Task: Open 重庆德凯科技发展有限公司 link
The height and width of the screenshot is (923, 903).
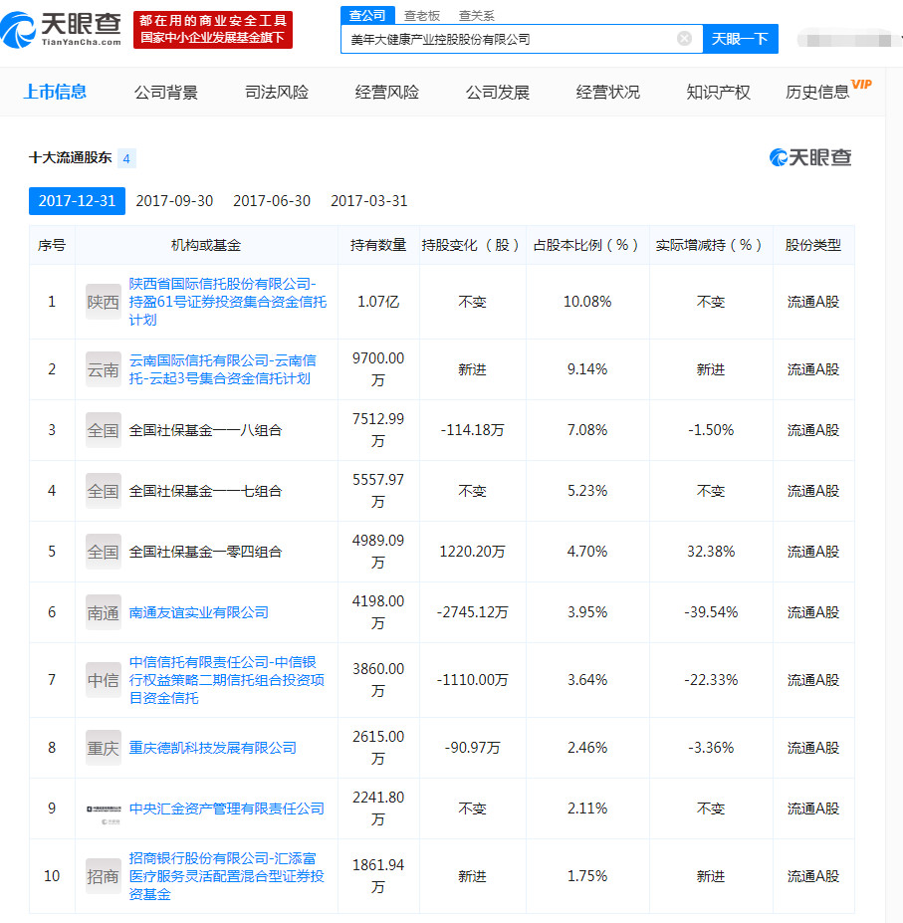Action: tap(212, 748)
